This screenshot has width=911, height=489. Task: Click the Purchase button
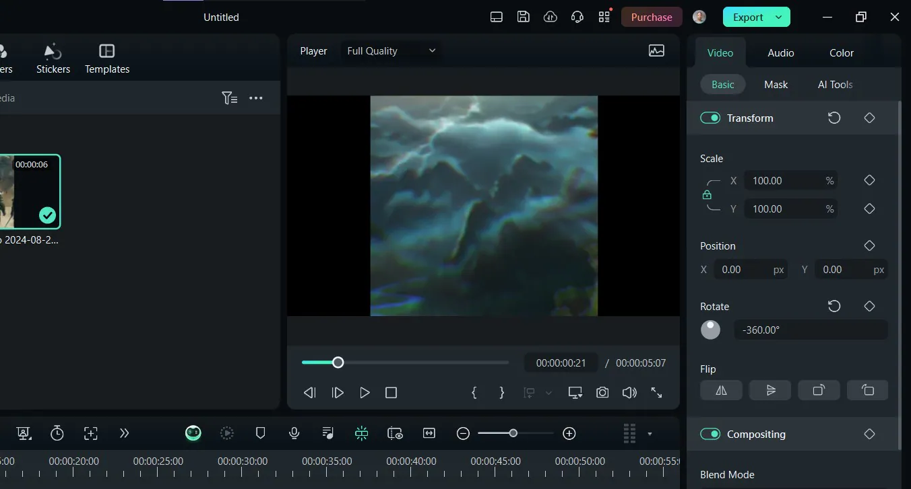coord(652,17)
